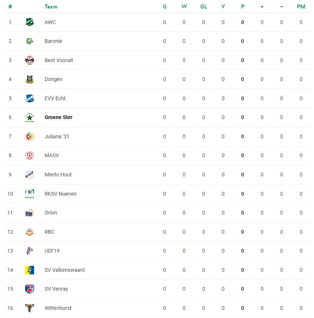Click the GL column header

point(204,7)
